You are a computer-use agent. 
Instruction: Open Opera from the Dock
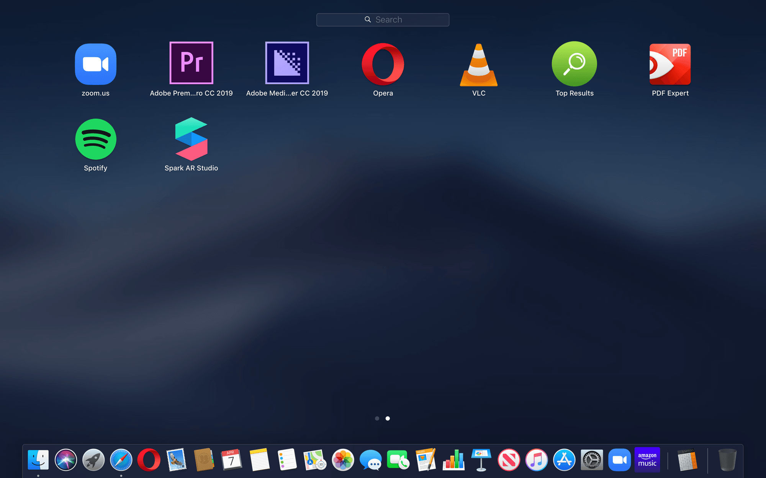click(x=149, y=460)
